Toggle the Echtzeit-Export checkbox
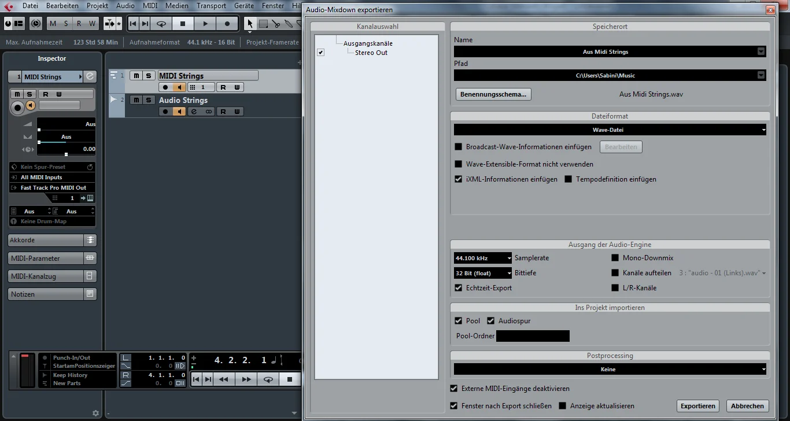The height and width of the screenshot is (421, 790). click(459, 288)
